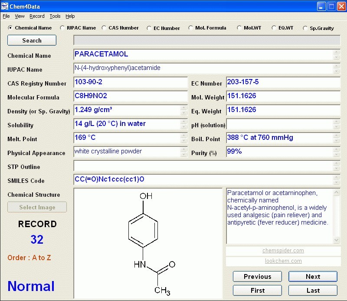
Task: Click the Select Image button
Action: pos(37,207)
